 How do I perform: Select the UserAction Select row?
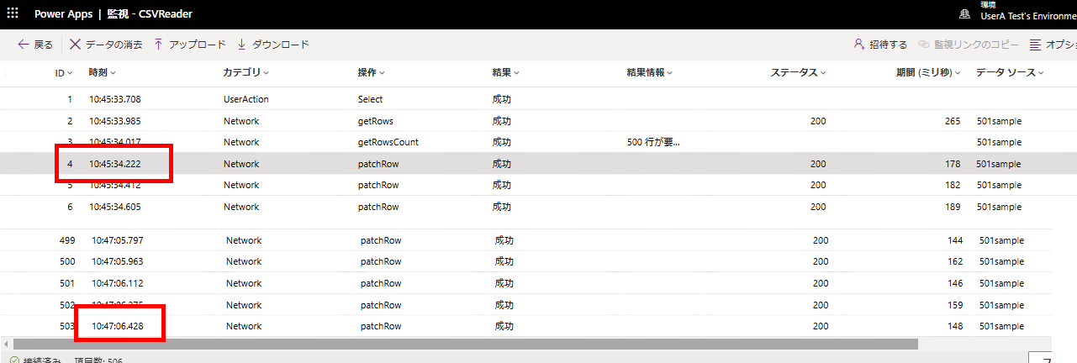coord(370,99)
